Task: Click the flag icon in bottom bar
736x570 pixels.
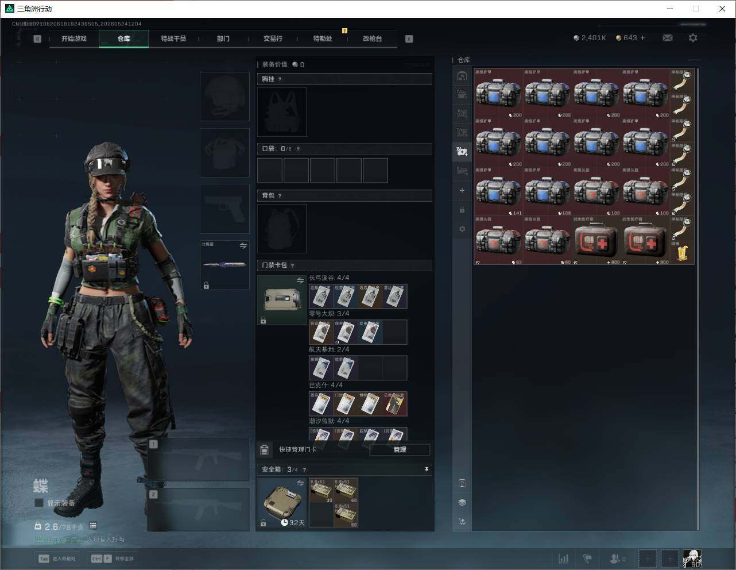Action: pyautogui.click(x=587, y=559)
